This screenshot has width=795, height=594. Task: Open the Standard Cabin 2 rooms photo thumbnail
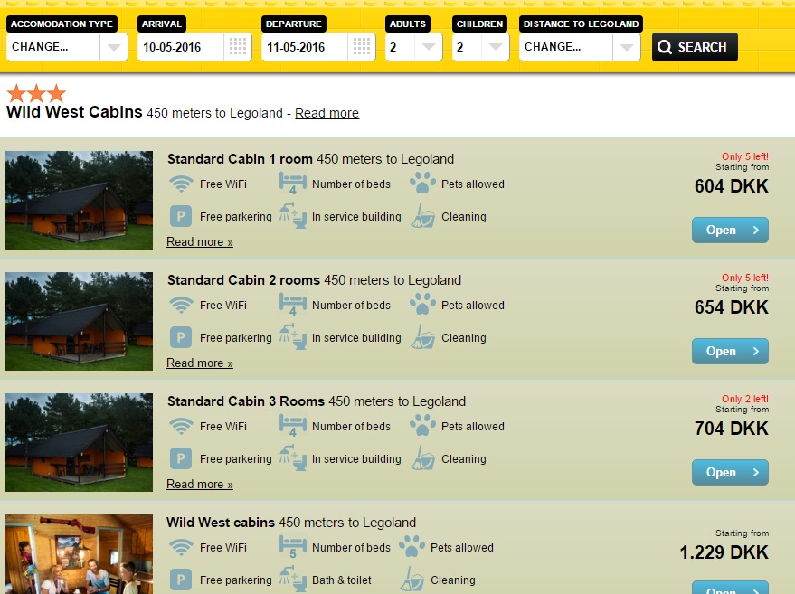79,321
